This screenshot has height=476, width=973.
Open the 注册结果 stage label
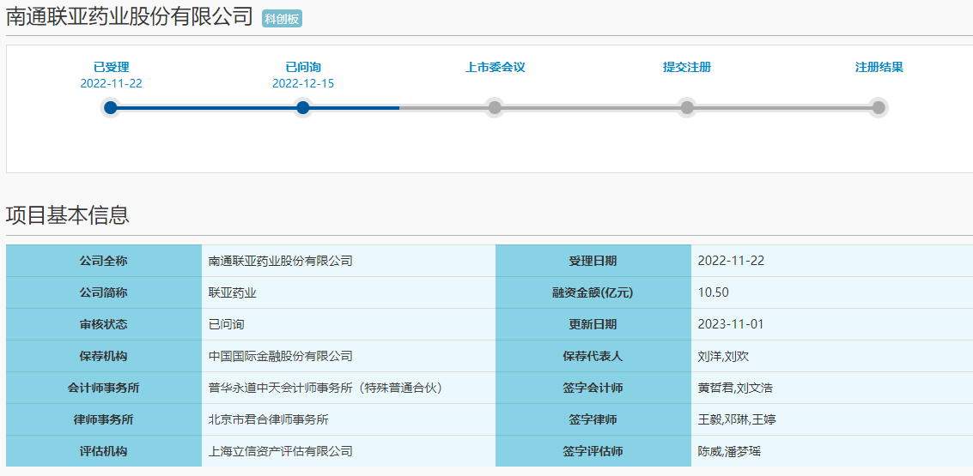point(879,67)
